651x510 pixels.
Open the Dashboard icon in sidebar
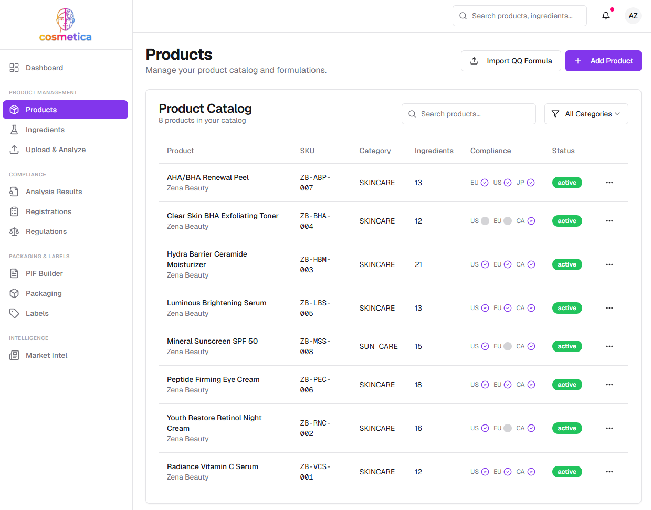[x=14, y=68]
